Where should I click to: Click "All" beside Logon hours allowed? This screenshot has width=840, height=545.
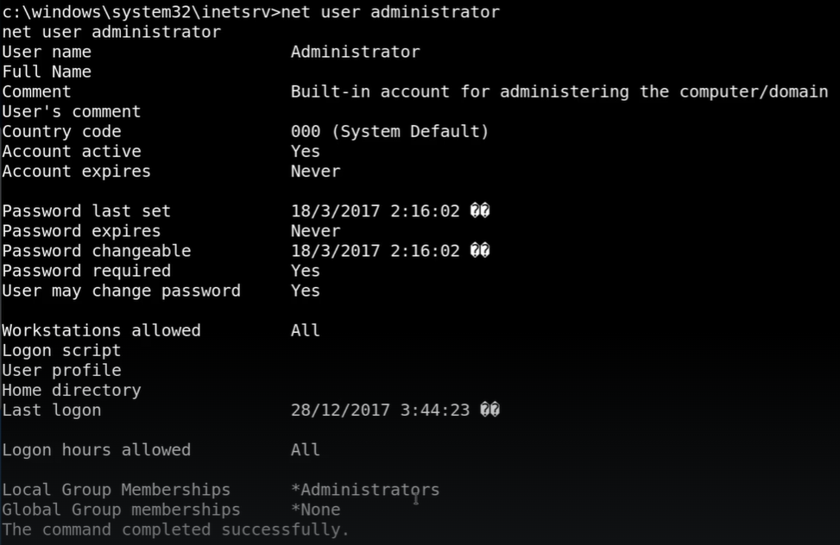pyautogui.click(x=305, y=450)
